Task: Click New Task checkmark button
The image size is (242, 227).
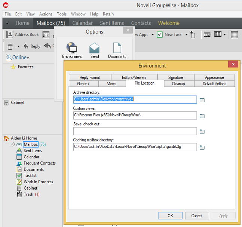Action: 160,35
